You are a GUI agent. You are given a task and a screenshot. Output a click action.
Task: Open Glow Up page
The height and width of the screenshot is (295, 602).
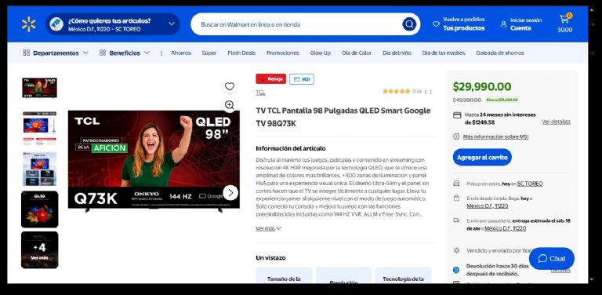click(x=320, y=53)
